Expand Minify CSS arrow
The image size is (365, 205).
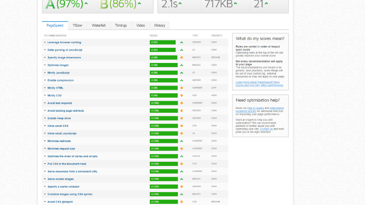(45, 96)
